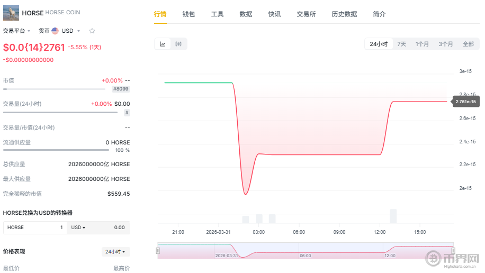Click the right handle of chart navigator
The image size is (485, 273).
[x=453, y=251]
